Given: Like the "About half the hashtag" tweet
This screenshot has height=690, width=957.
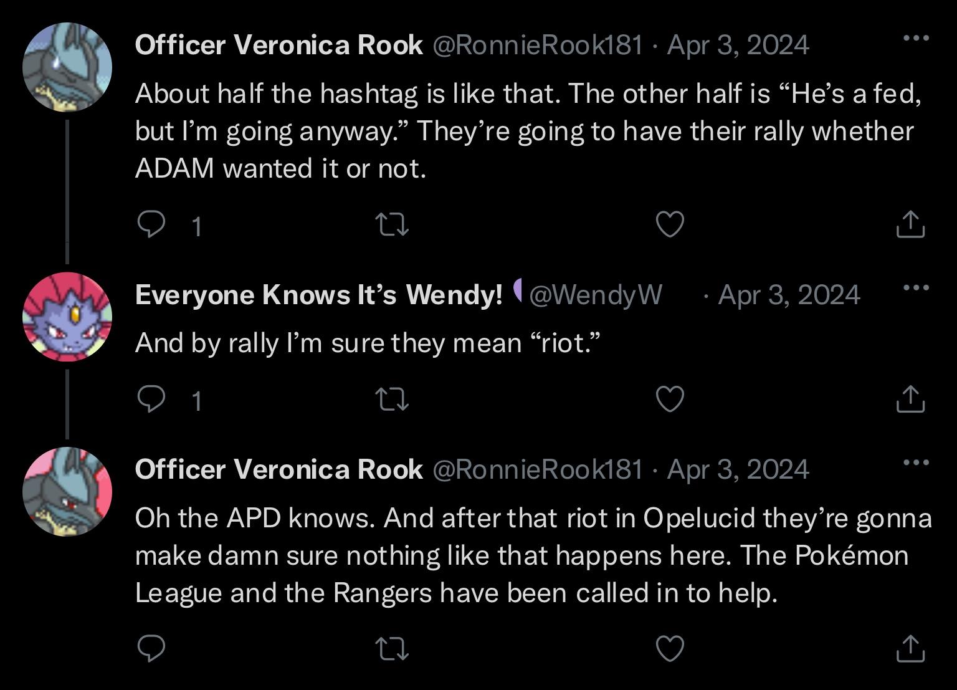Looking at the screenshot, I should coord(670,224).
